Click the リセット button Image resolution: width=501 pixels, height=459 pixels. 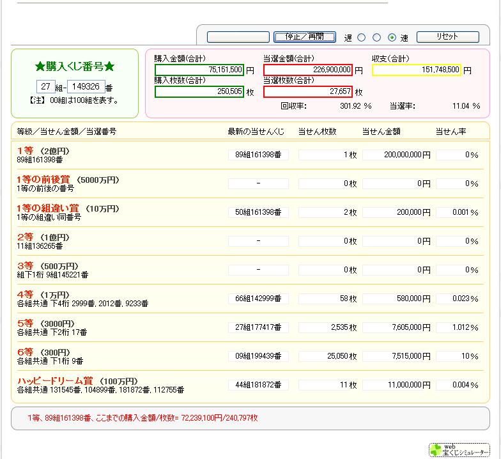[x=447, y=37]
